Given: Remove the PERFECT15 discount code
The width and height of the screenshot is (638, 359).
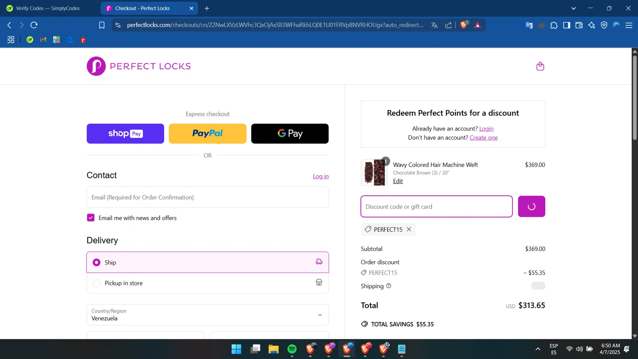Looking at the screenshot, I should (409, 229).
